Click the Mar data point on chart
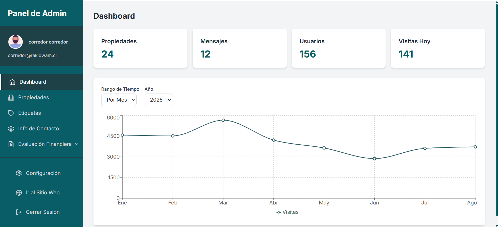Image resolution: width=498 pixels, height=227 pixels. (223, 120)
